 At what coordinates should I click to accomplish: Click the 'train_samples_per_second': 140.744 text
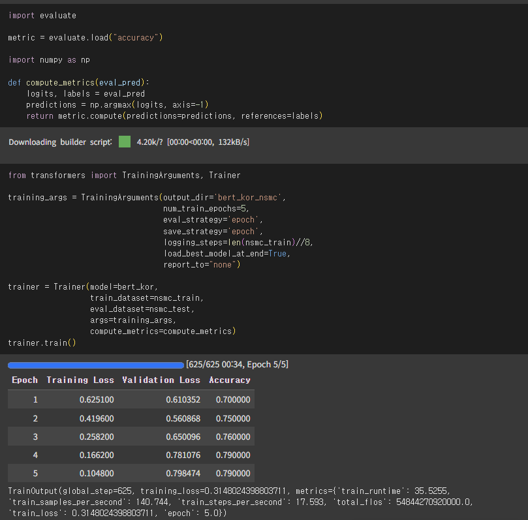[x=90, y=502]
